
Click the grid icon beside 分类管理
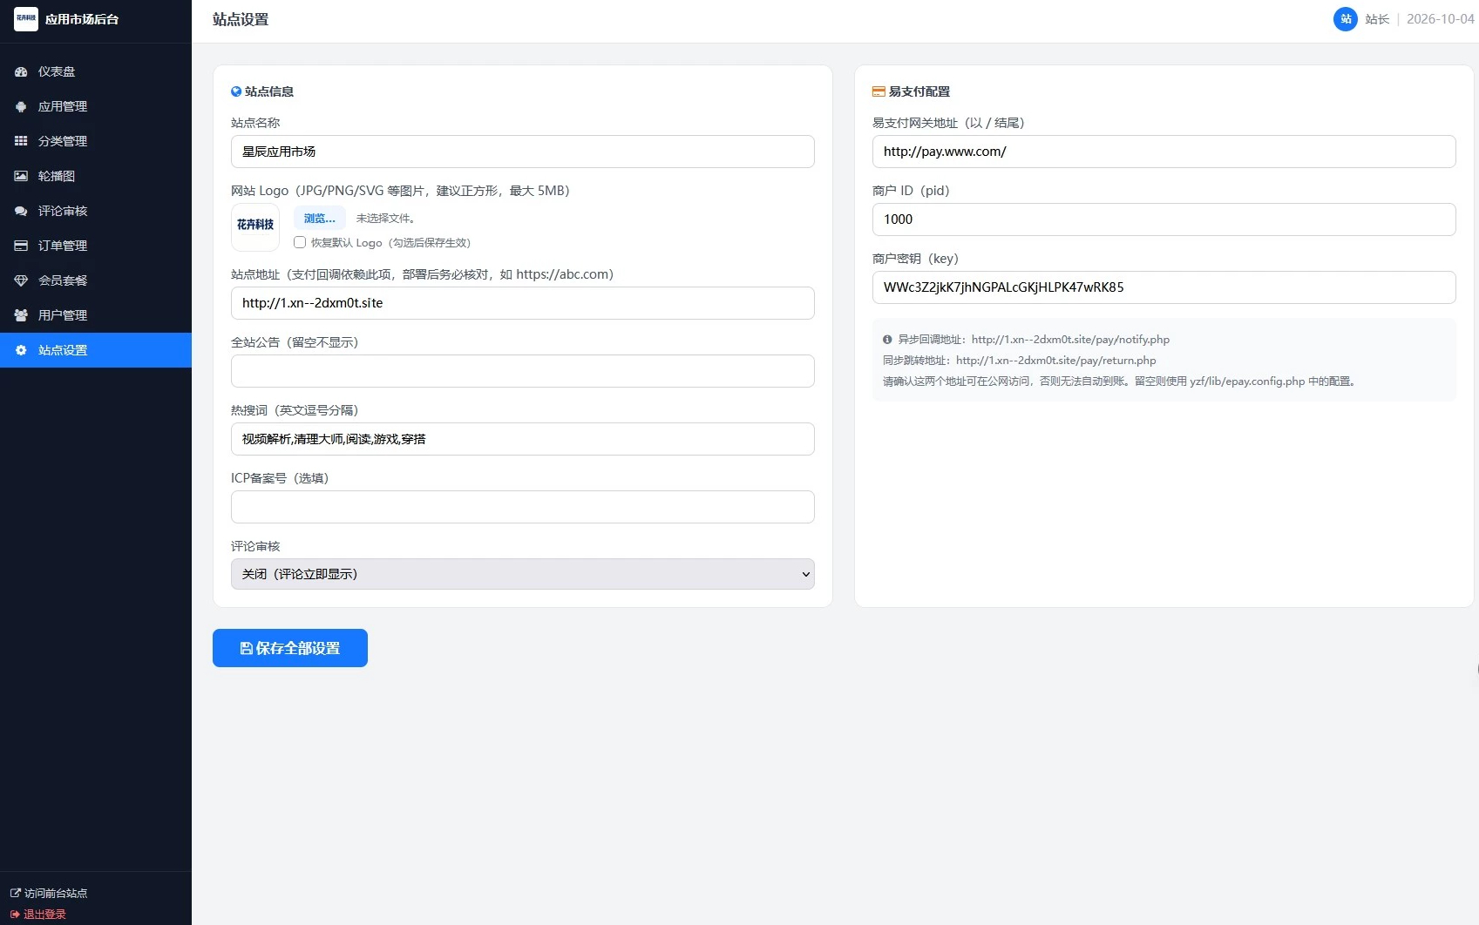(21, 141)
